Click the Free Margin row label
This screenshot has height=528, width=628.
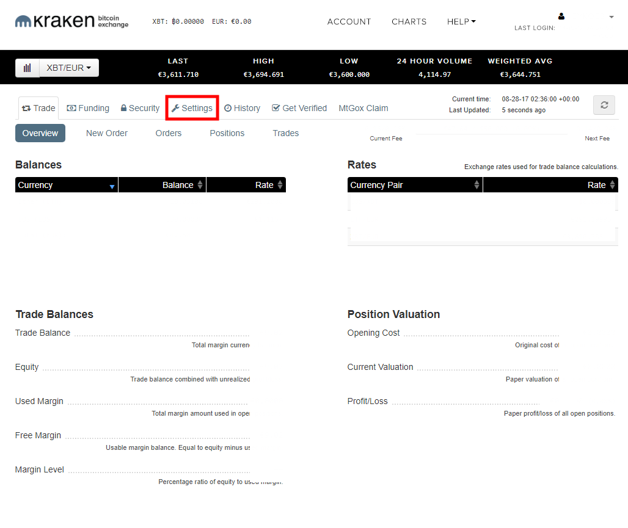38,436
